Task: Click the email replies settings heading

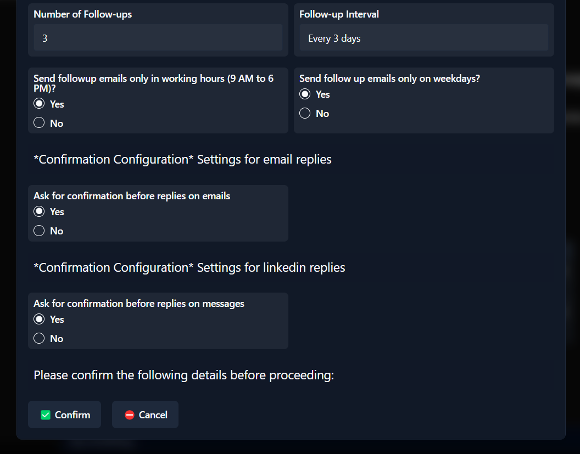Action: click(x=182, y=160)
